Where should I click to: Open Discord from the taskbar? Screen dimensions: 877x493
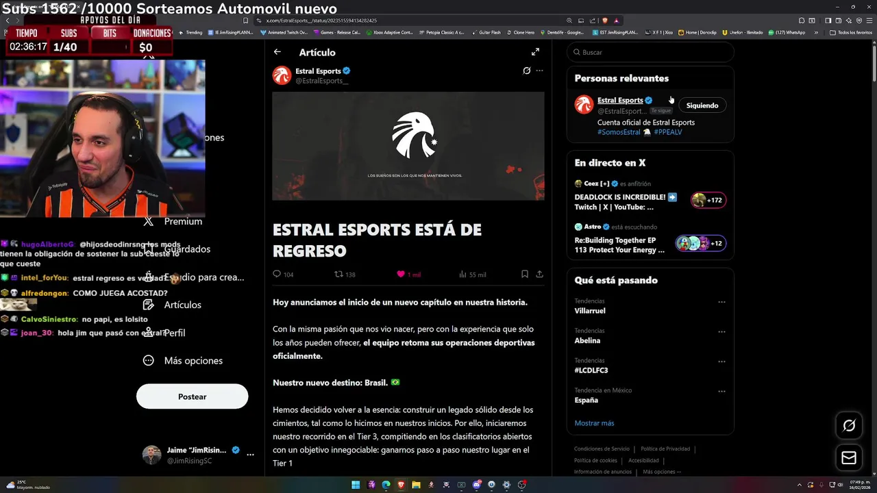click(x=476, y=485)
